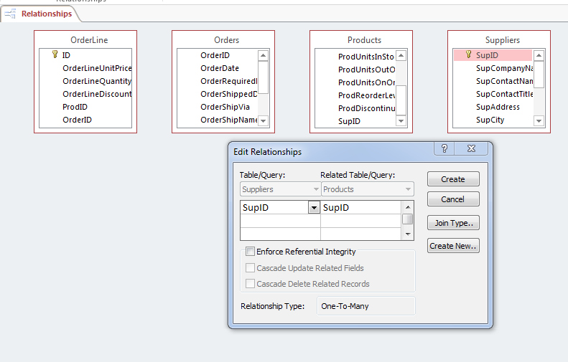Enable Enforce Referential Integrity checkbox

(x=250, y=252)
